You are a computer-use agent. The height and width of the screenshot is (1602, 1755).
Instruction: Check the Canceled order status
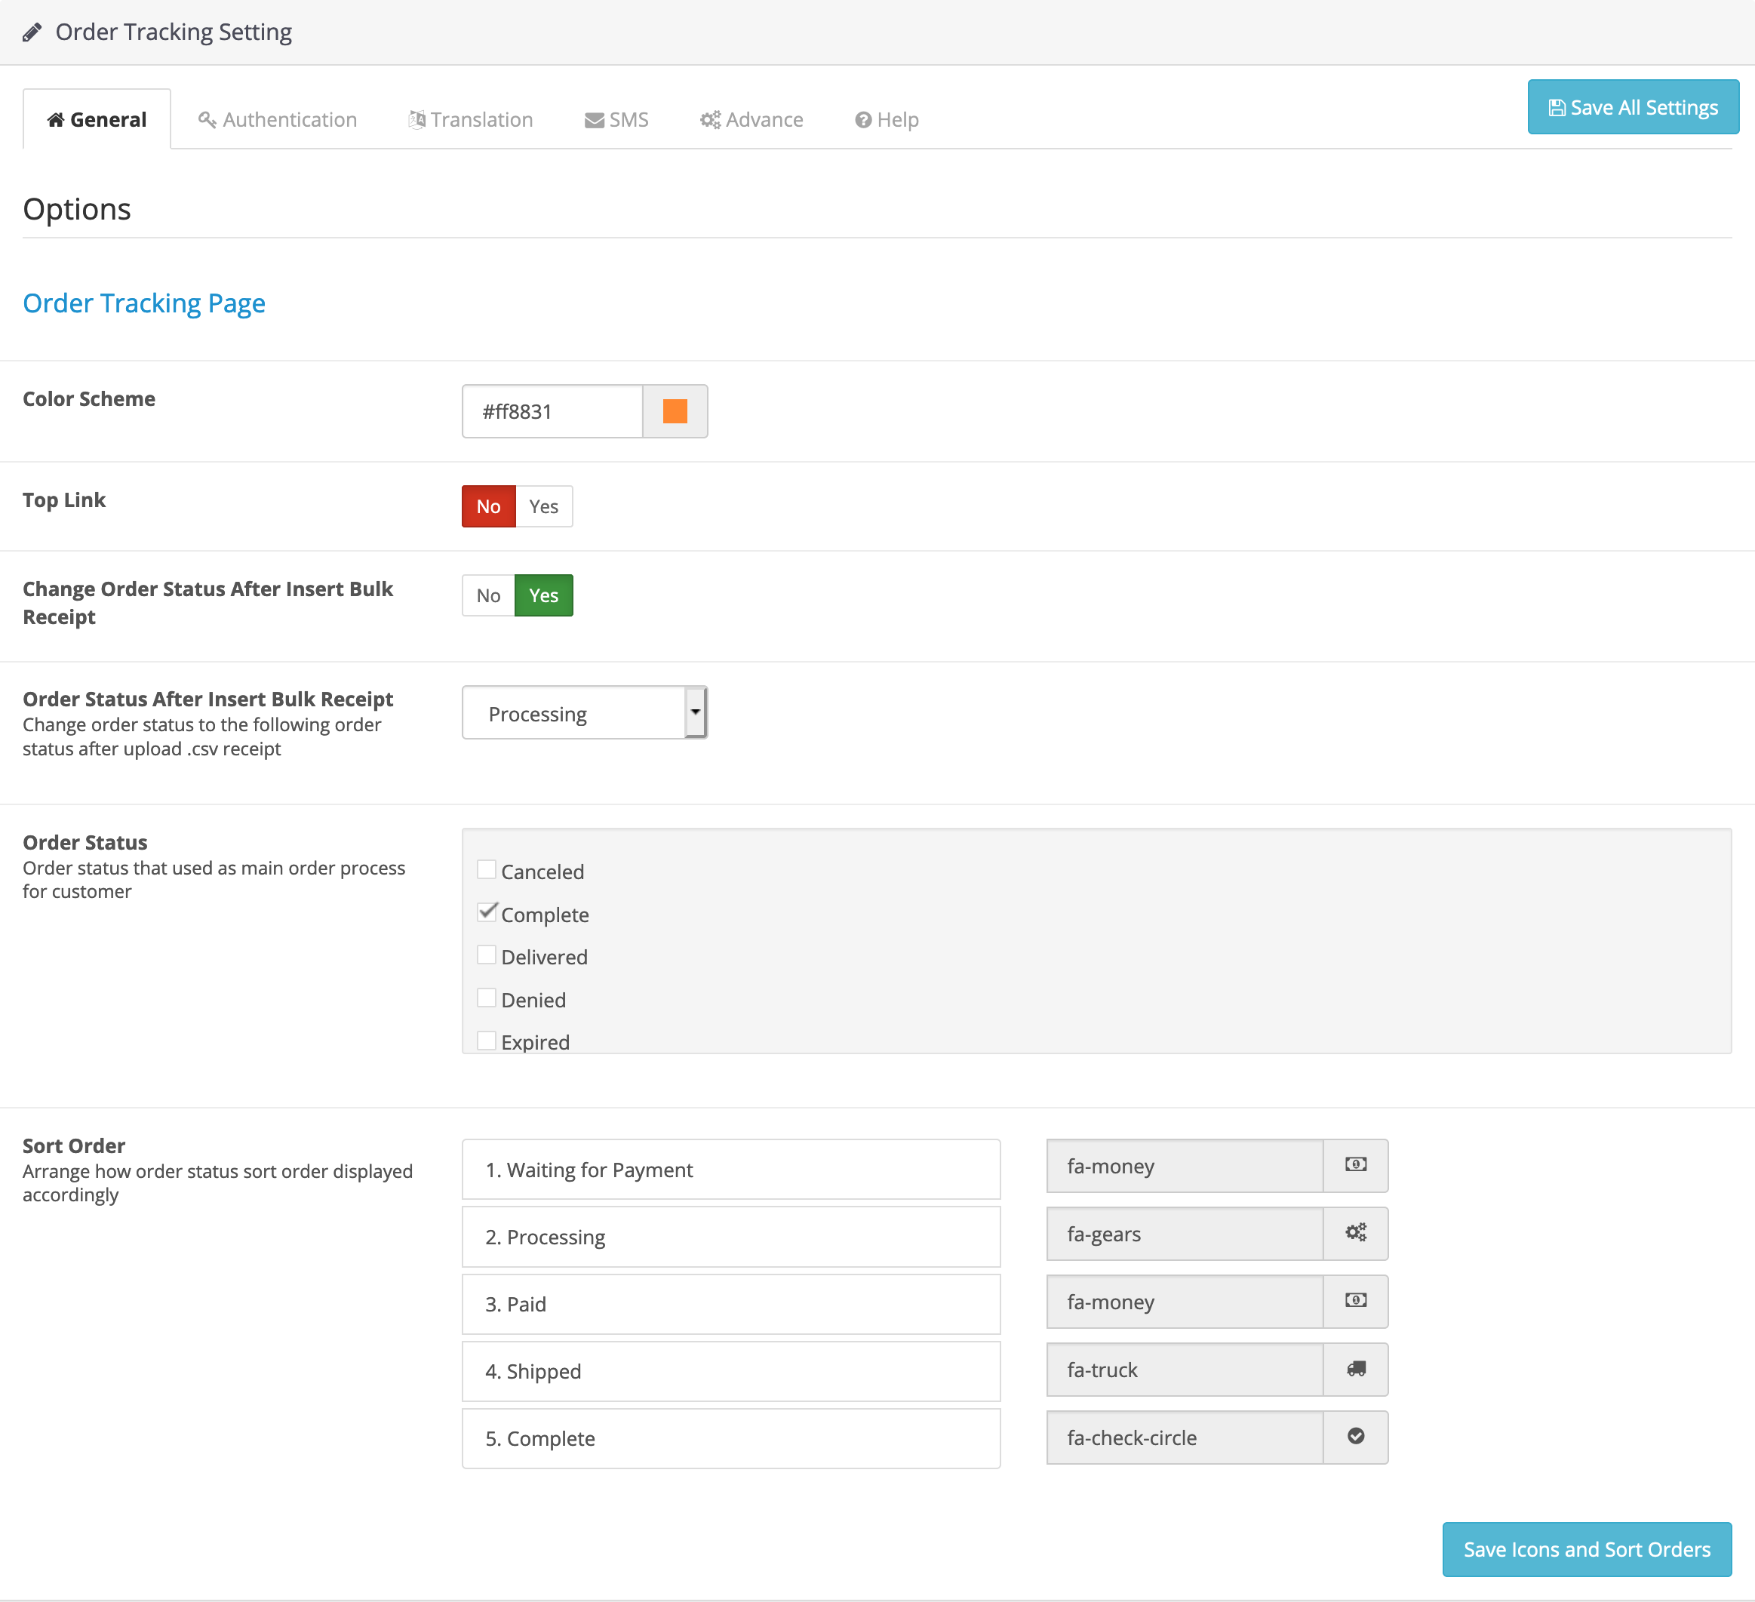pos(487,870)
